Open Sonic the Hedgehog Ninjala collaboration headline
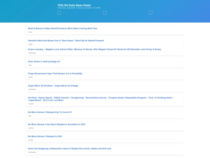 (70, 149)
